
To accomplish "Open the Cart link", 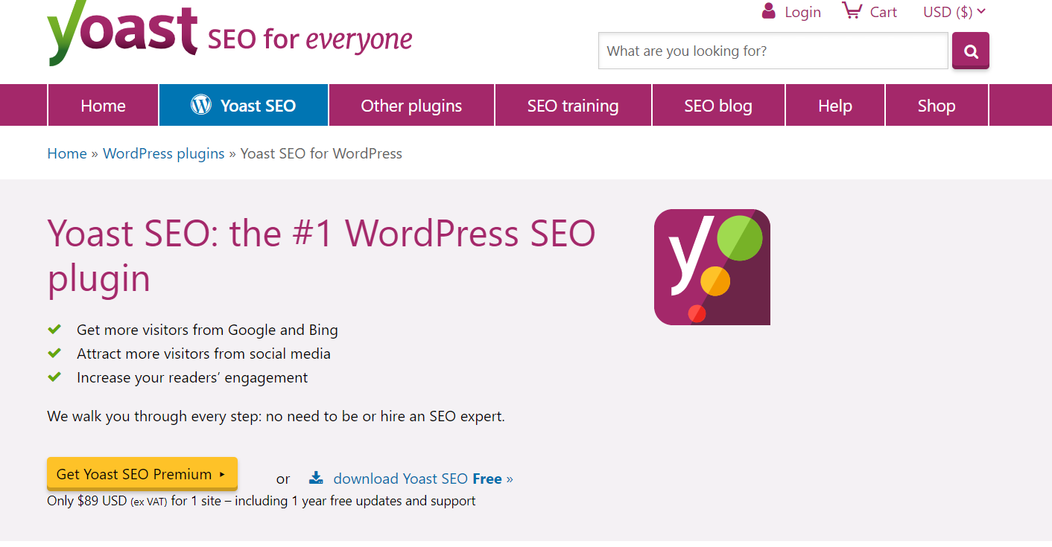I will [x=884, y=12].
